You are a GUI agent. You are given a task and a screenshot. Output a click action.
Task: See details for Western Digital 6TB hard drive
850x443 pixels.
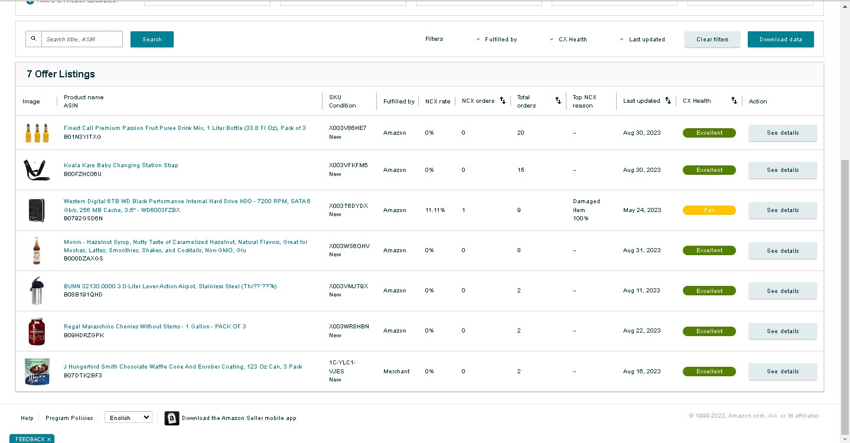(783, 210)
